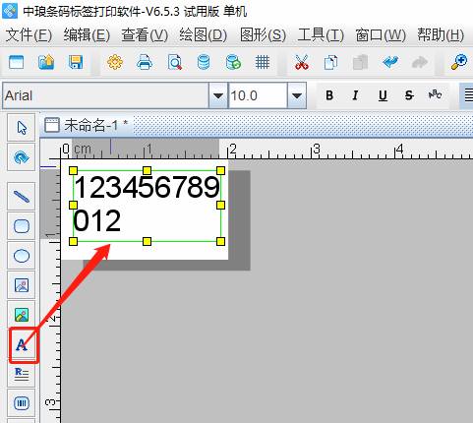Click the scissors cut icon
This screenshot has height=423, width=473.
pos(302,62)
